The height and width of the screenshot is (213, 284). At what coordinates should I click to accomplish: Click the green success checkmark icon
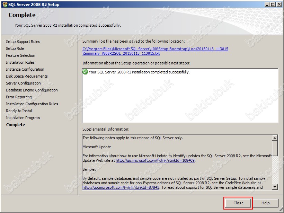(x=85, y=72)
